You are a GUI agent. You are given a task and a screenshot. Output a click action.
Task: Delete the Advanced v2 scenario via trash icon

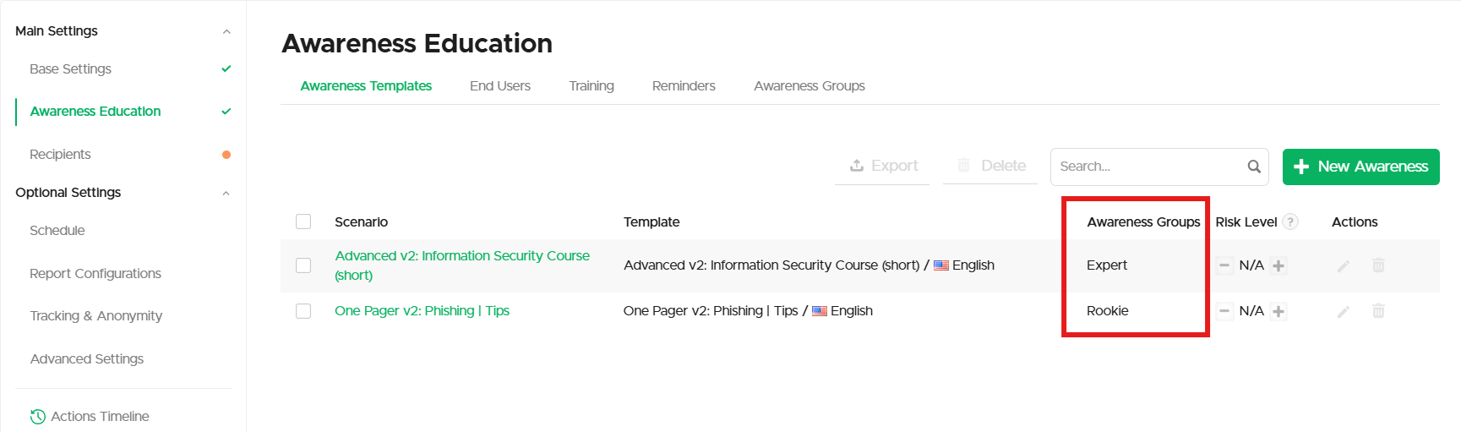pos(1378,265)
